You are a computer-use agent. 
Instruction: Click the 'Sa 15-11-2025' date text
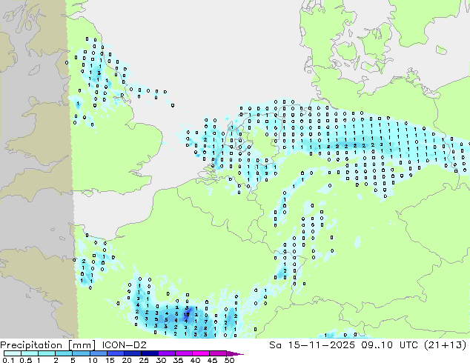tap(312, 345)
